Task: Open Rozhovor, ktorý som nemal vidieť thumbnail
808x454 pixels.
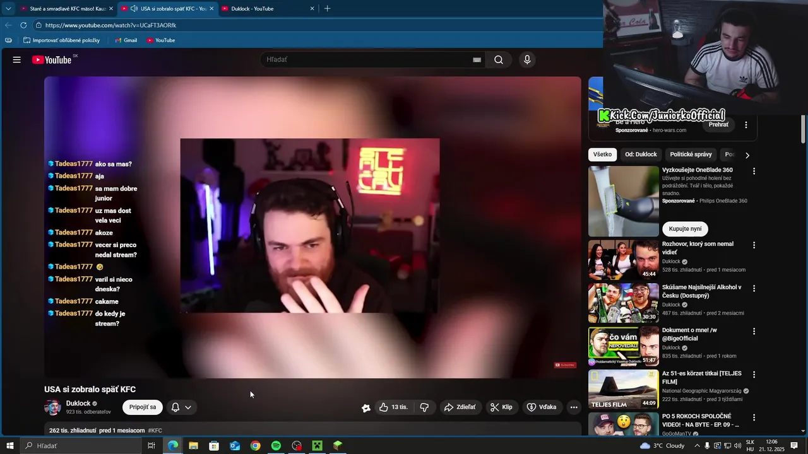Action: coord(624,259)
